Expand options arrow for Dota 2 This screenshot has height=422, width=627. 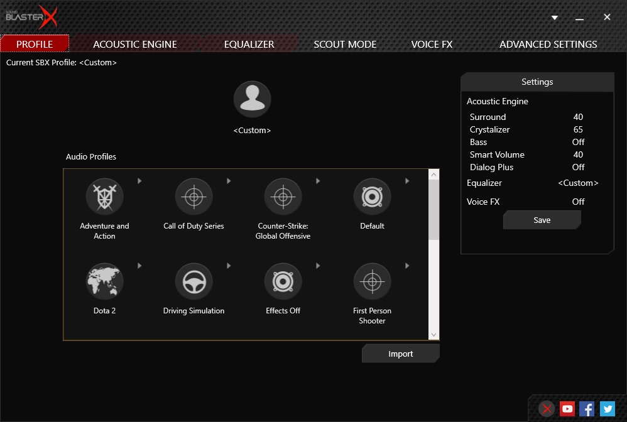coord(139,266)
